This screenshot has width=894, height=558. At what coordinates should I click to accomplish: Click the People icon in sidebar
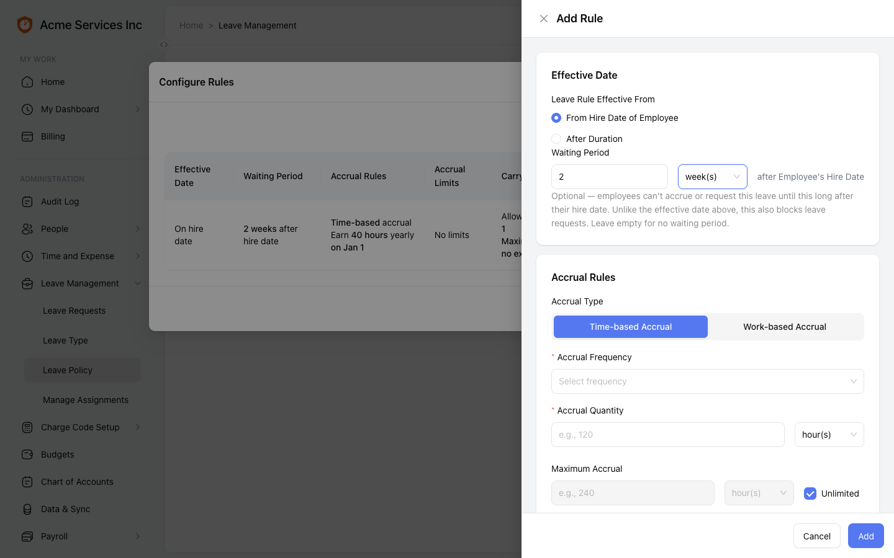pyautogui.click(x=27, y=229)
